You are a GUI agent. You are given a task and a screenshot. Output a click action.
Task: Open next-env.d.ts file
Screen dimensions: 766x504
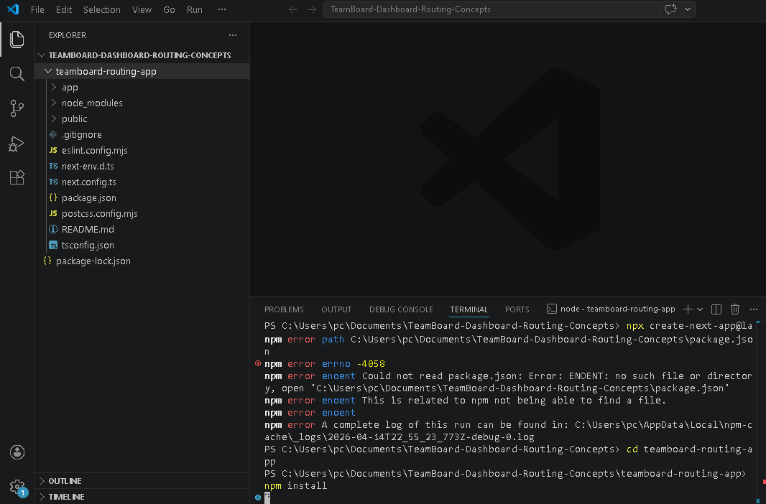click(142, 166)
